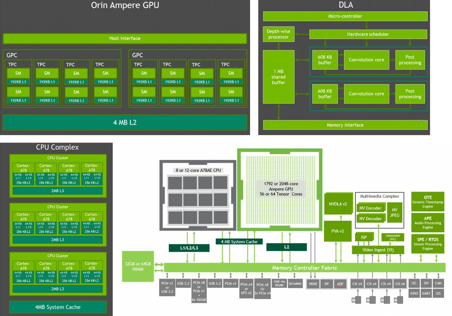Click the SPE / RTOS Sensor Processing Engine
This screenshot has height=316, width=452.
(428, 243)
